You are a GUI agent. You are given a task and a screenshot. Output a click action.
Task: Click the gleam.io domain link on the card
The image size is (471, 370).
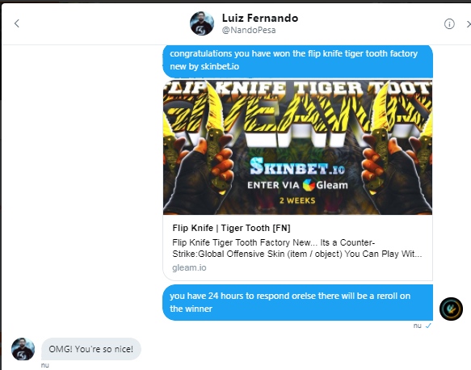[x=189, y=267]
